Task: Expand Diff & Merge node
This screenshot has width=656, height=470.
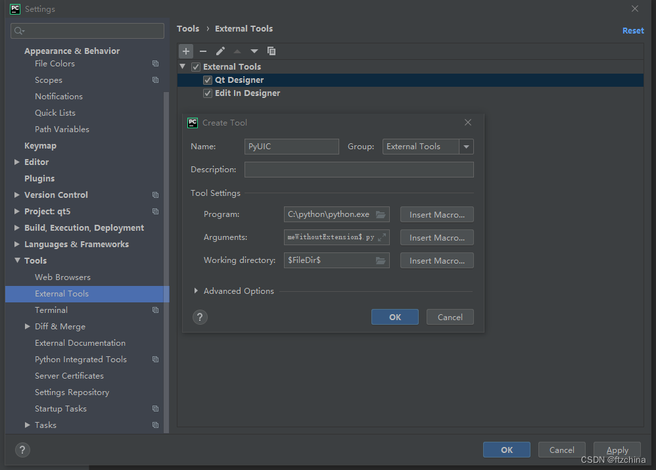Action: click(27, 327)
